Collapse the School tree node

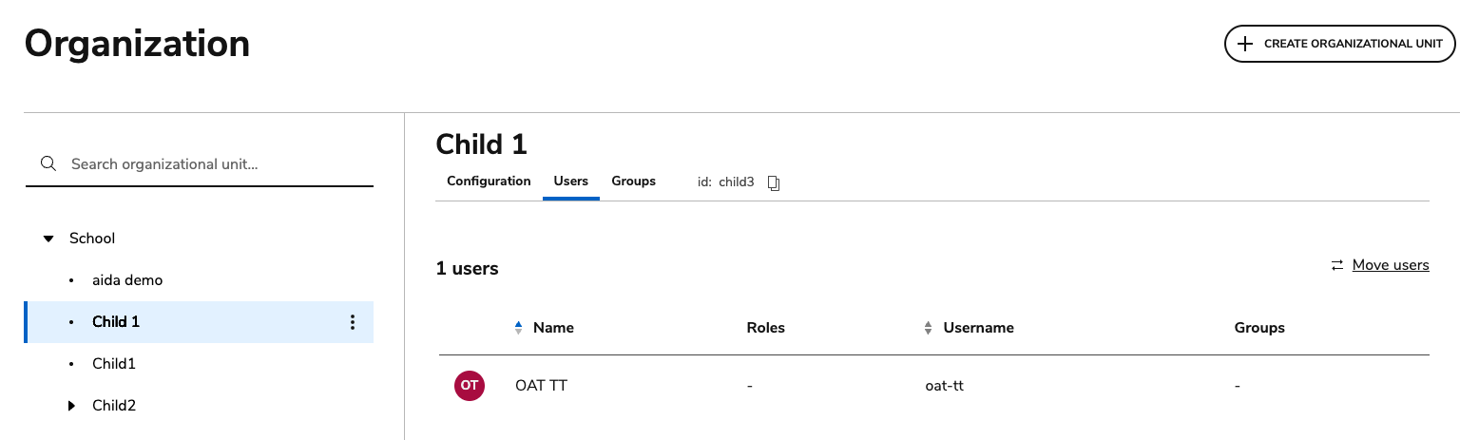[49, 239]
